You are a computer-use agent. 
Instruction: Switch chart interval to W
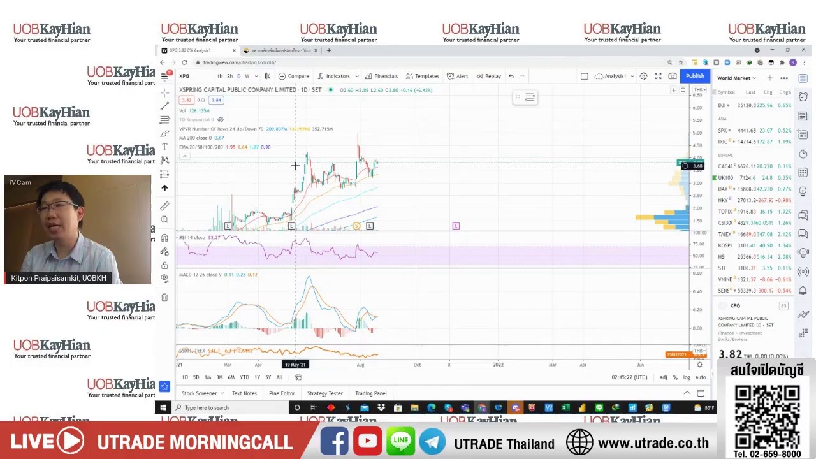coord(247,76)
